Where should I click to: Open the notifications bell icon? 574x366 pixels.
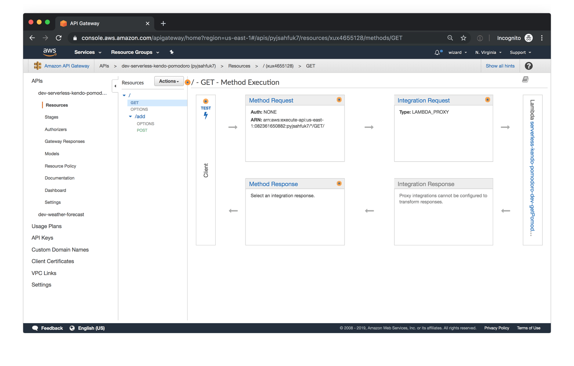coord(437,52)
